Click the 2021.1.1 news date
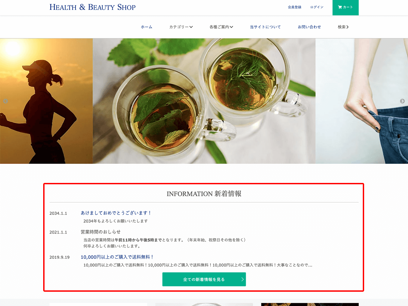Screen dimensions: 408x306 (58, 232)
